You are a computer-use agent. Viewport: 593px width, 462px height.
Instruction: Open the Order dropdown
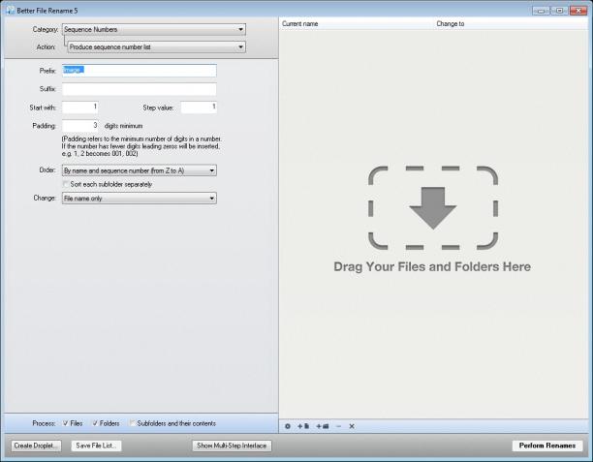[140, 170]
